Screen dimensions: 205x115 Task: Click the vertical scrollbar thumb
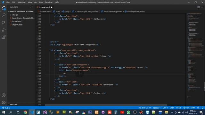(x=204, y=86)
